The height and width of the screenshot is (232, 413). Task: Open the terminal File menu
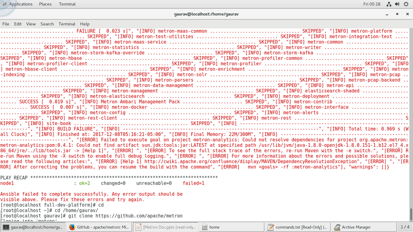5,24
